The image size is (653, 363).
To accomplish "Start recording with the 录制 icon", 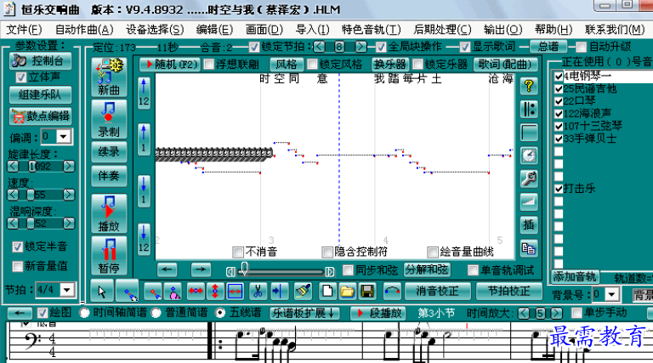I will coord(109,120).
